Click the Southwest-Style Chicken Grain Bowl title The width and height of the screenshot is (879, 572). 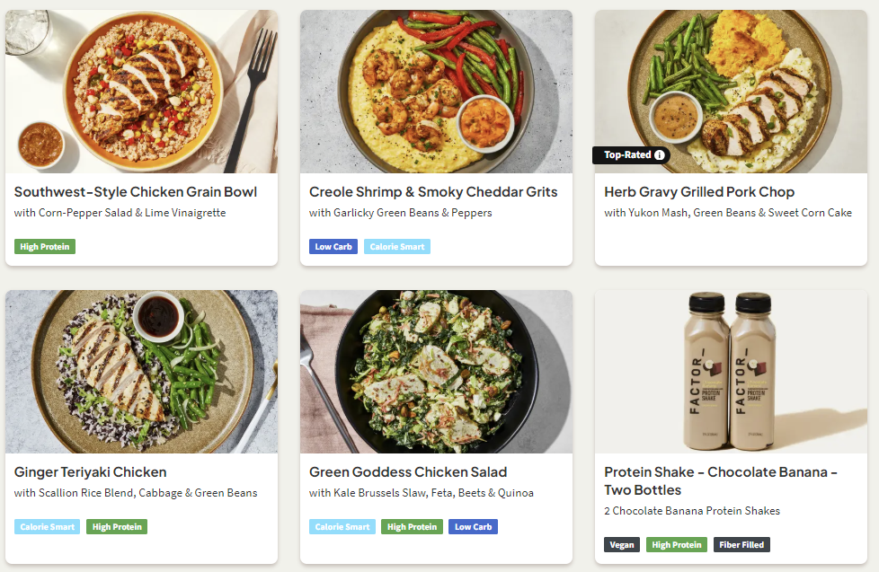click(x=136, y=192)
